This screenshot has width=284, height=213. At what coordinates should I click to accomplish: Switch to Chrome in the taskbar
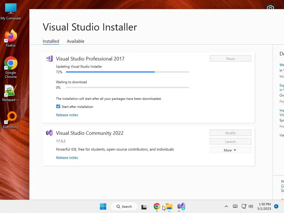157,206
